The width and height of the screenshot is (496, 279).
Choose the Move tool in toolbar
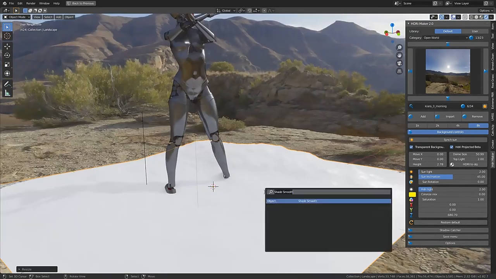7,46
